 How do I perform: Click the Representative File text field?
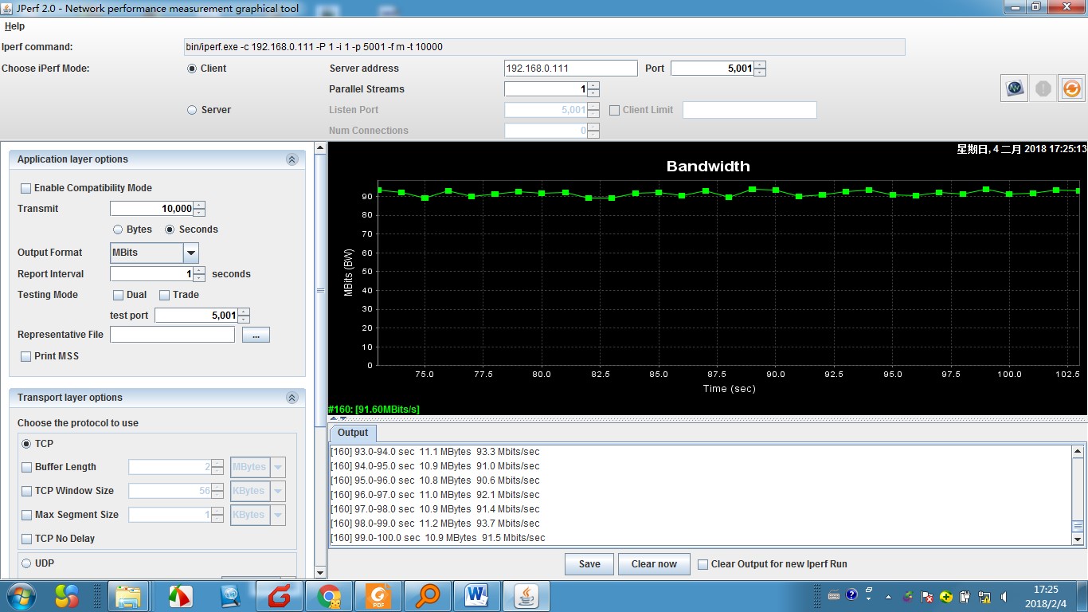point(172,335)
